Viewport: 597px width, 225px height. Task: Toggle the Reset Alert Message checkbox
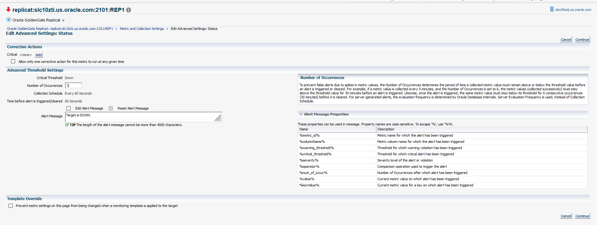(111, 108)
